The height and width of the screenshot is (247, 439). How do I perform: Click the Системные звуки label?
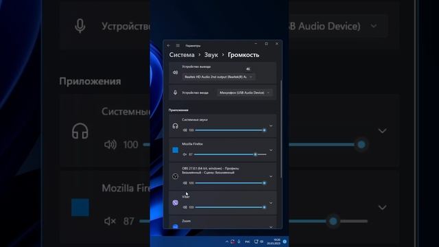(195, 119)
